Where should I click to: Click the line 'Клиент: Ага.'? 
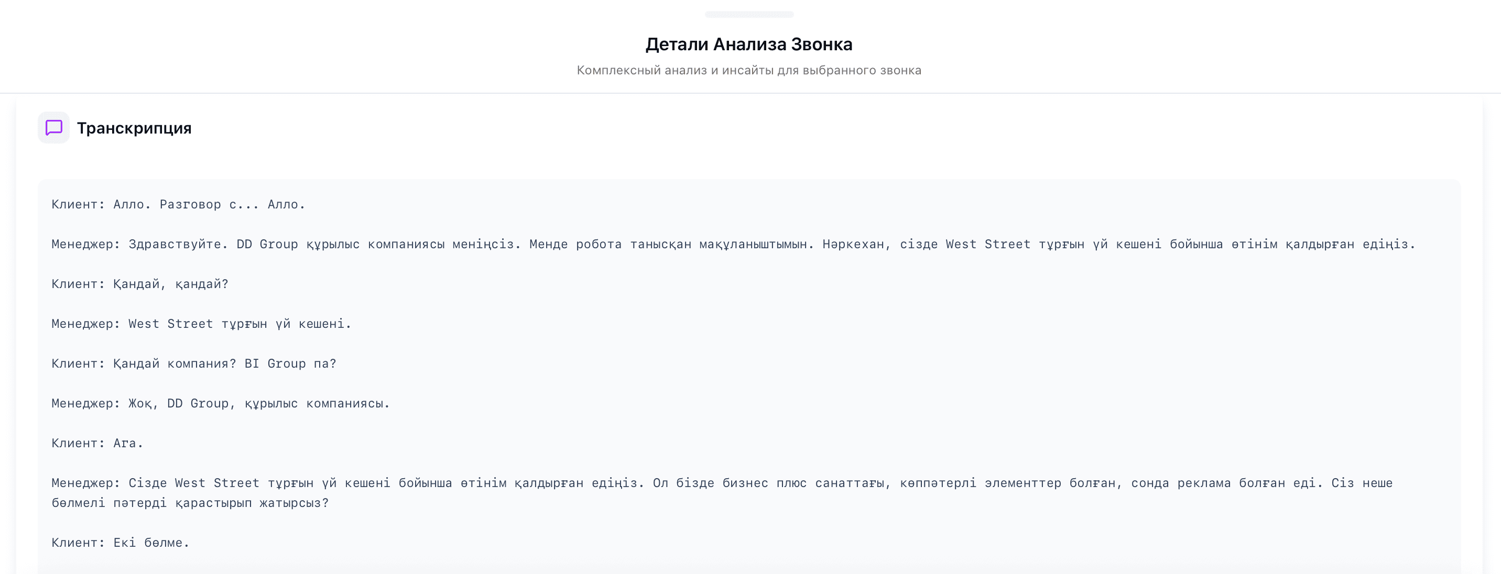[x=97, y=444]
